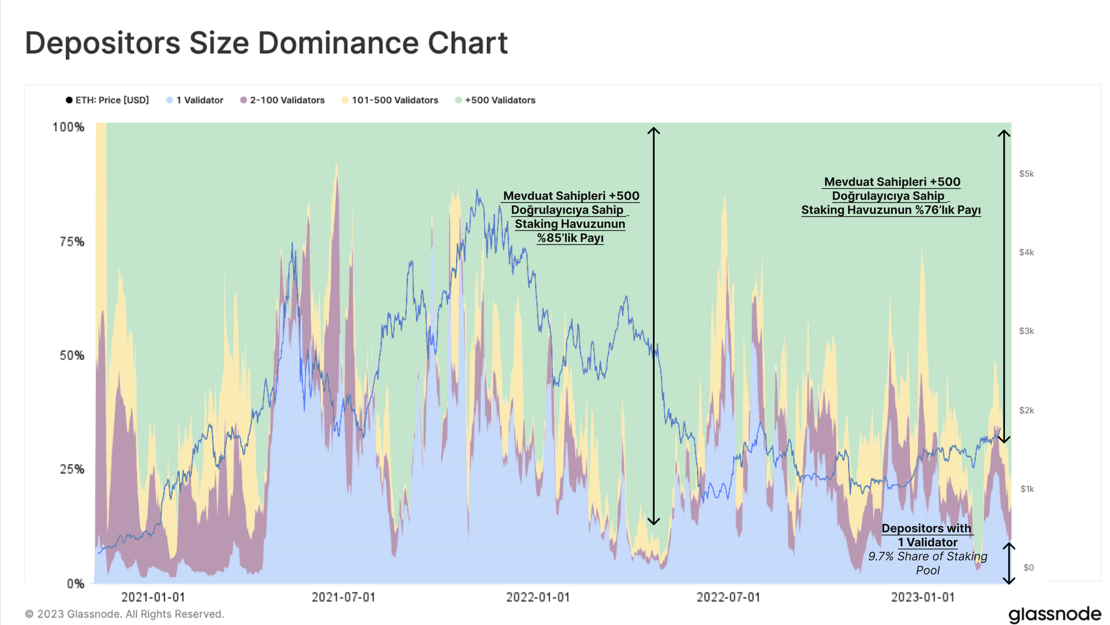The height and width of the screenshot is (625, 1110).
Task: Click the 2021-01-01 date axis label
Action: 153,597
